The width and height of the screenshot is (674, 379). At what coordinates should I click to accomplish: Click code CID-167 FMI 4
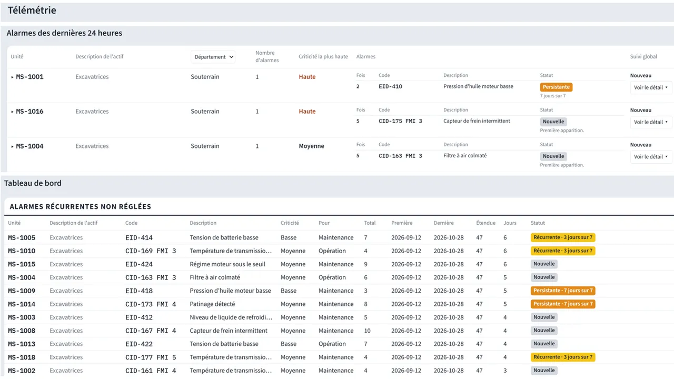(151, 331)
